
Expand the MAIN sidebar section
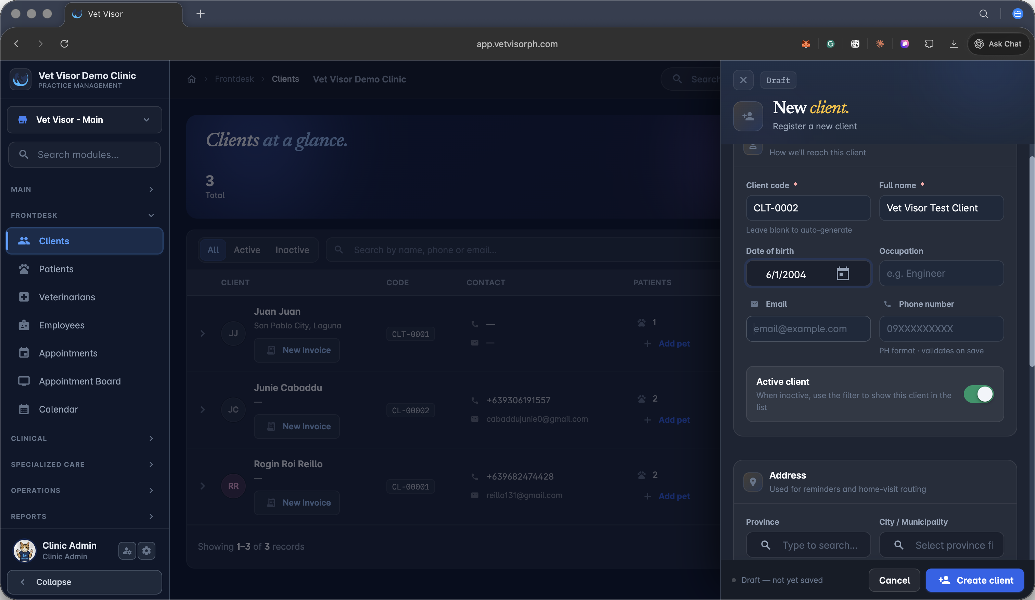[x=85, y=189]
